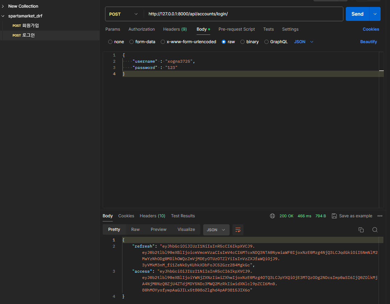Select the binary body radio option
390x304 pixels.
[242, 42]
